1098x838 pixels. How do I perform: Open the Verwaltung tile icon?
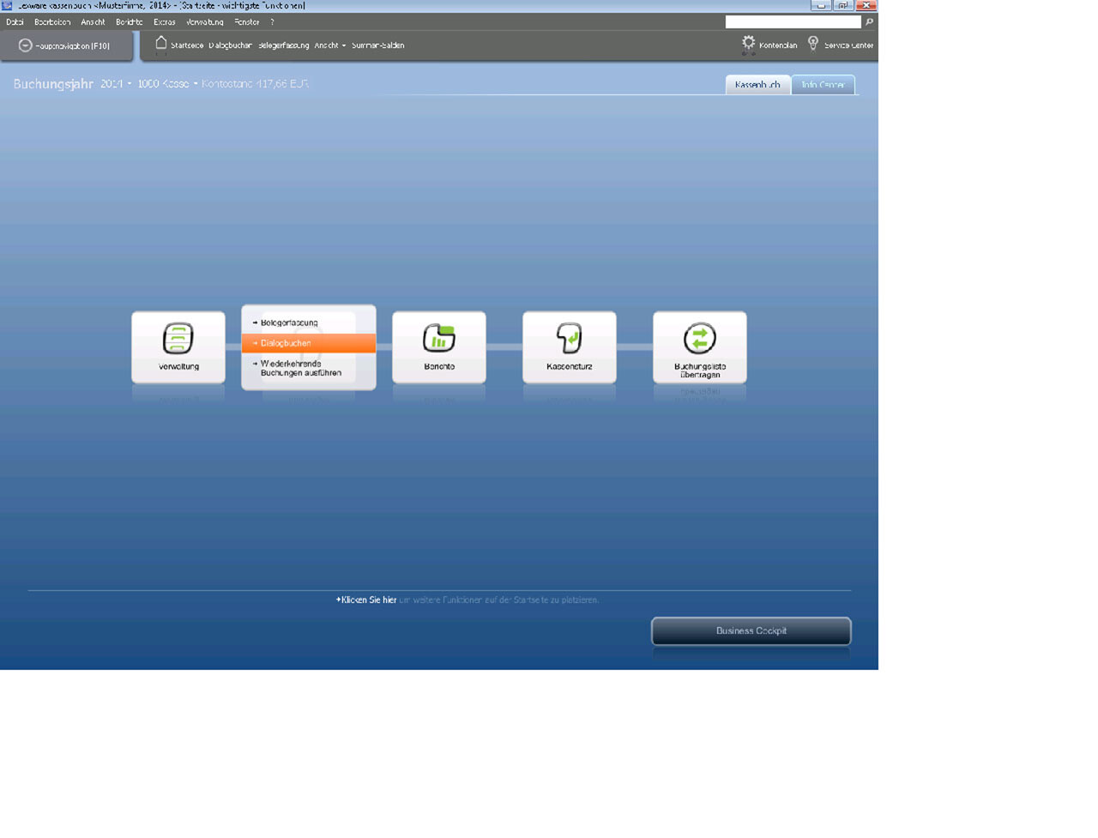pyautogui.click(x=178, y=338)
